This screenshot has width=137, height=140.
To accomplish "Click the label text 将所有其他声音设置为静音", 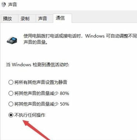I will coord(41,82).
